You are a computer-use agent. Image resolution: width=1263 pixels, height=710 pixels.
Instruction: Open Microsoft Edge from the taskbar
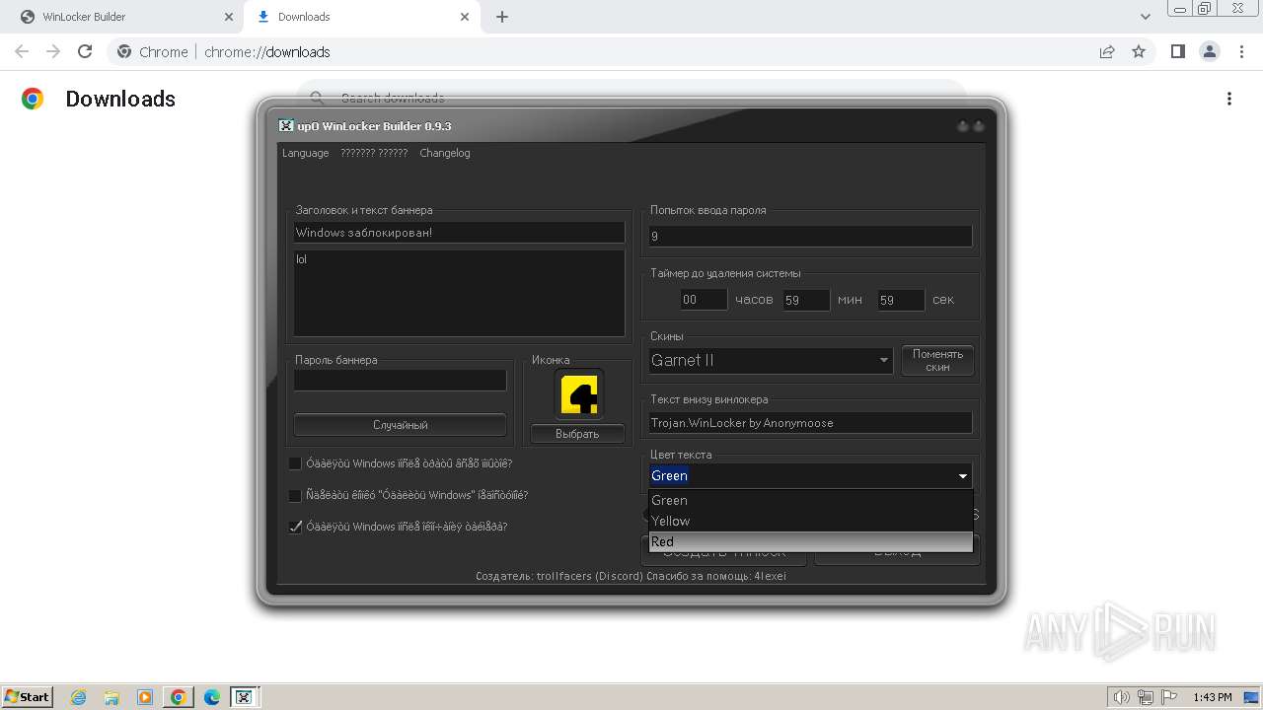pos(211,697)
